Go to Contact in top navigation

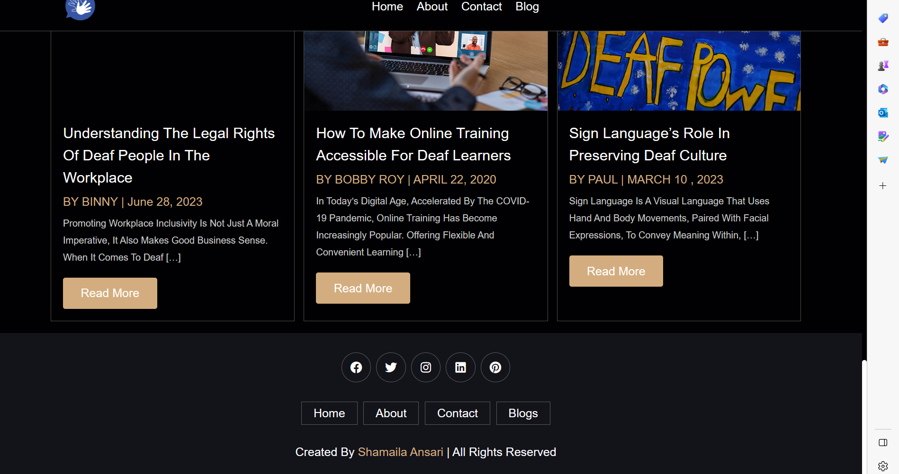click(482, 7)
